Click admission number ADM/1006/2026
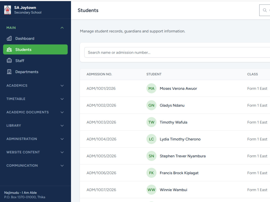270x202 pixels. pos(102,173)
